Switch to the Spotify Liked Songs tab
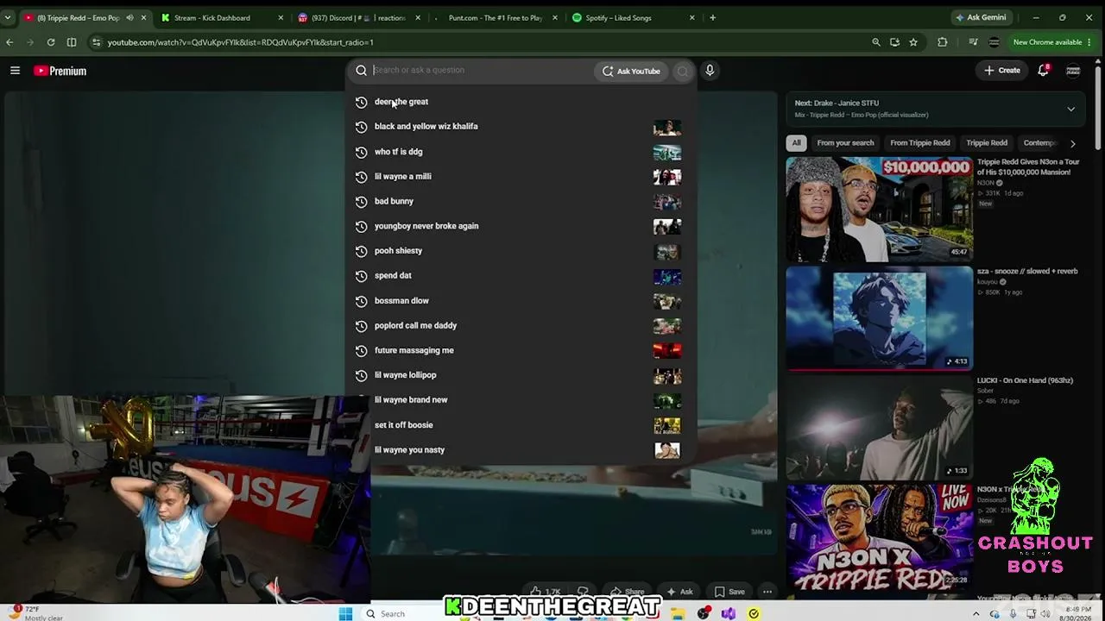 [x=632, y=17]
